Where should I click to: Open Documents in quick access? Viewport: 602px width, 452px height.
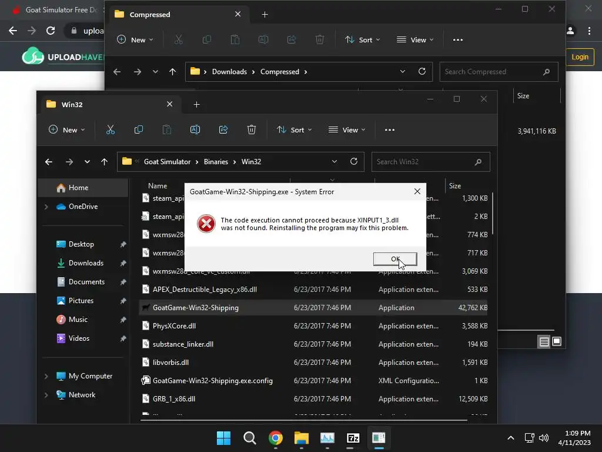pyautogui.click(x=87, y=282)
